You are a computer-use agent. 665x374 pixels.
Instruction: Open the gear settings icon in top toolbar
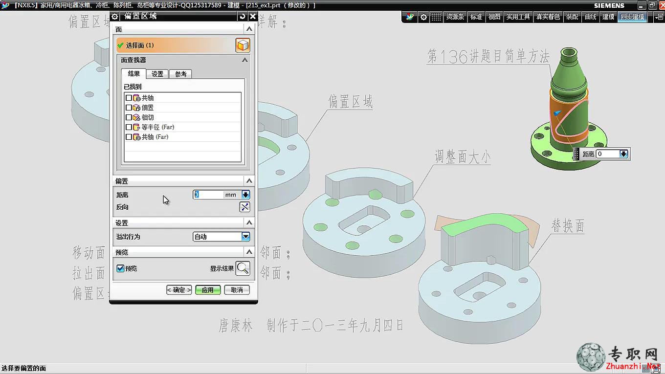coord(423,17)
